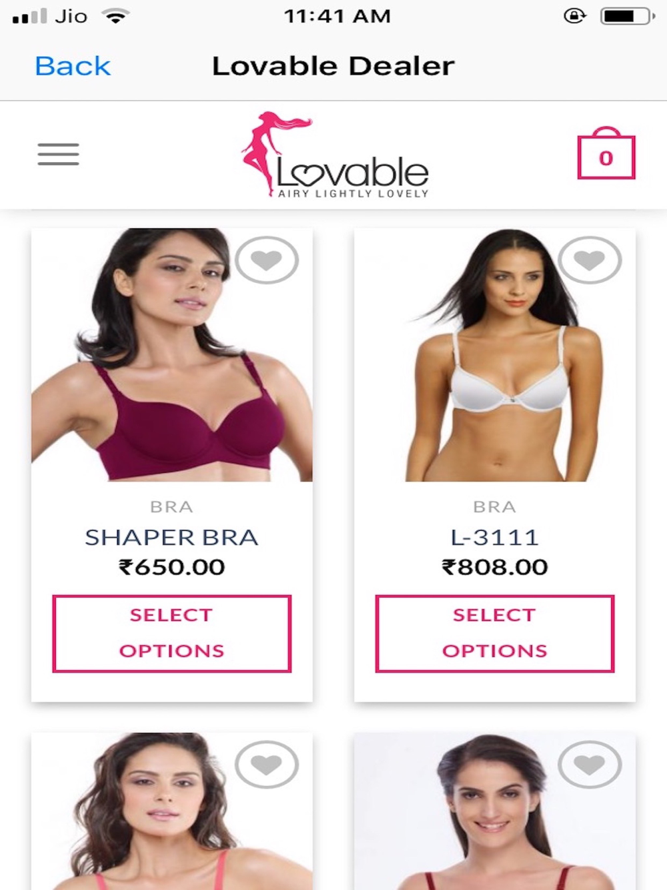Add the bottom-right product to the wishlist using its heart icon
Image resolution: width=667 pixels, height=890 pixels.
(x=590, y=765)
